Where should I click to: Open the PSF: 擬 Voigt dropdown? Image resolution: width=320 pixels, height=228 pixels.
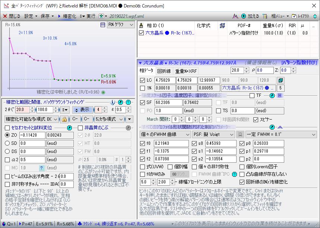click(x=213, y=134)
